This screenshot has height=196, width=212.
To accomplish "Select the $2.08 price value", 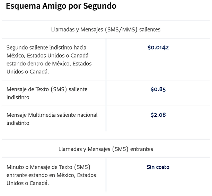I will 158,115.
